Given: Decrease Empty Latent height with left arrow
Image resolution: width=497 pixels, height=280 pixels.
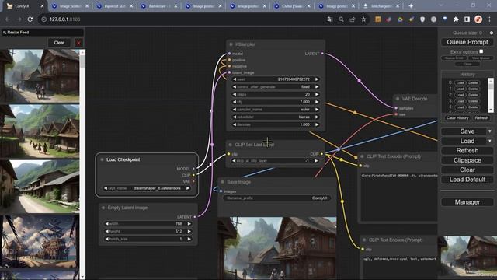Looking at the screenshot, I should click(x=107, y=232).
